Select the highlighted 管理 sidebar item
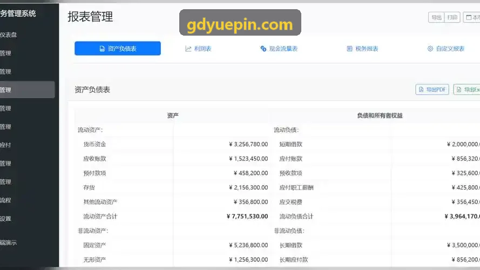The width and height of the screenshot is (480, 270). point(27,90)
